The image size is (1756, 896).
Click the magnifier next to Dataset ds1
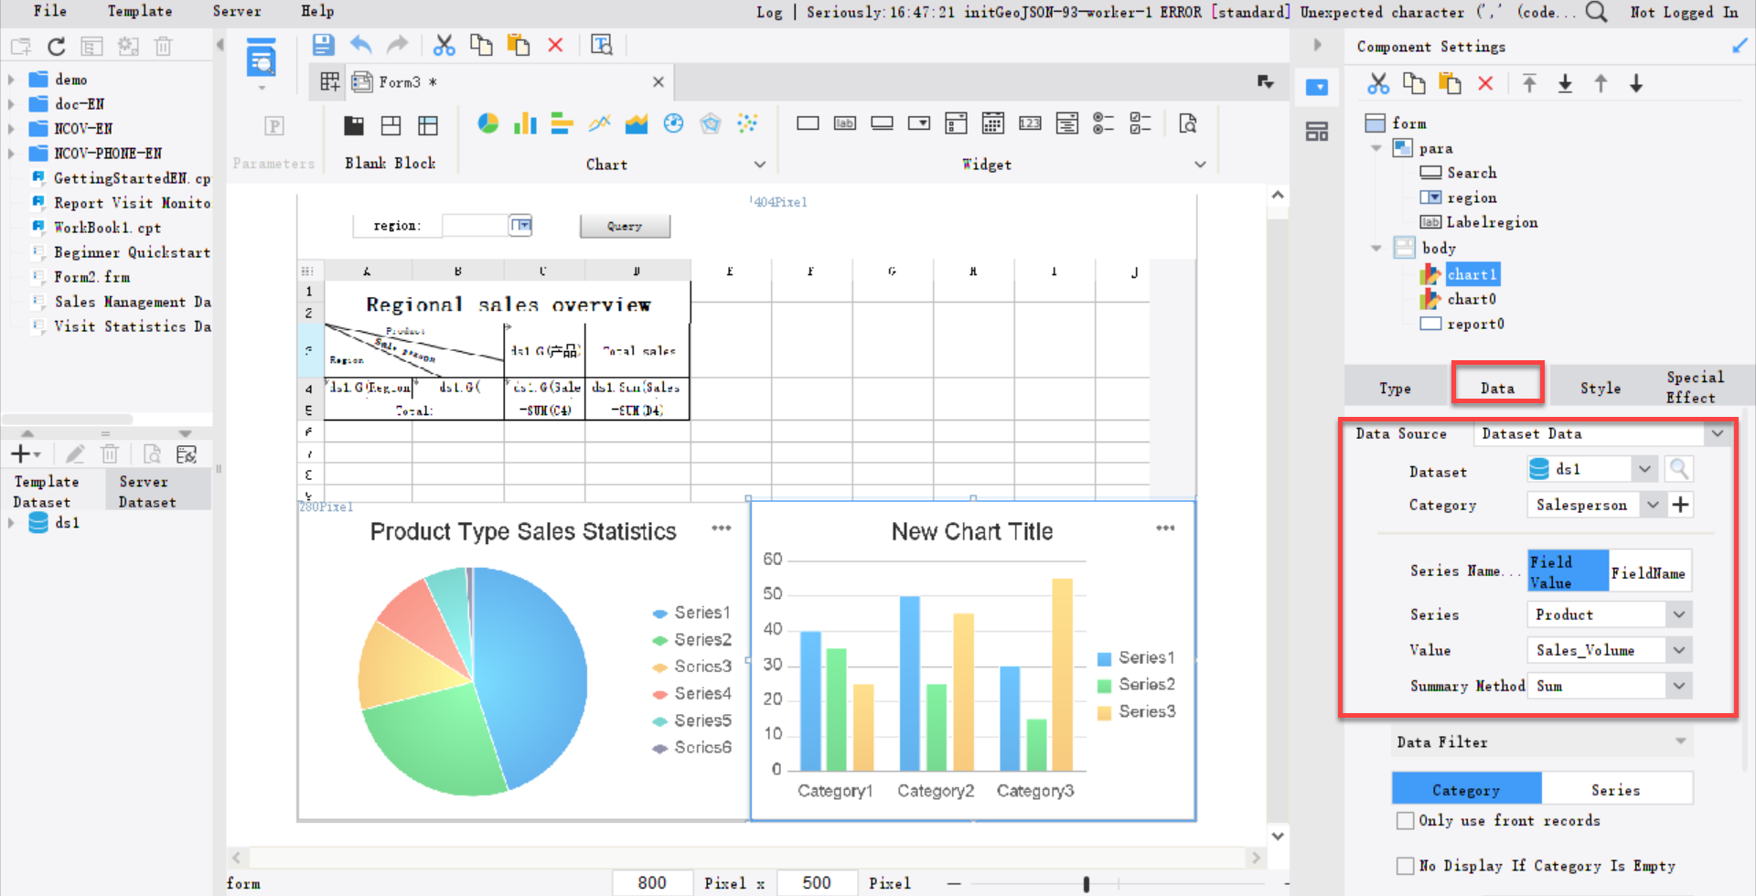click(x=1679, y=469)
